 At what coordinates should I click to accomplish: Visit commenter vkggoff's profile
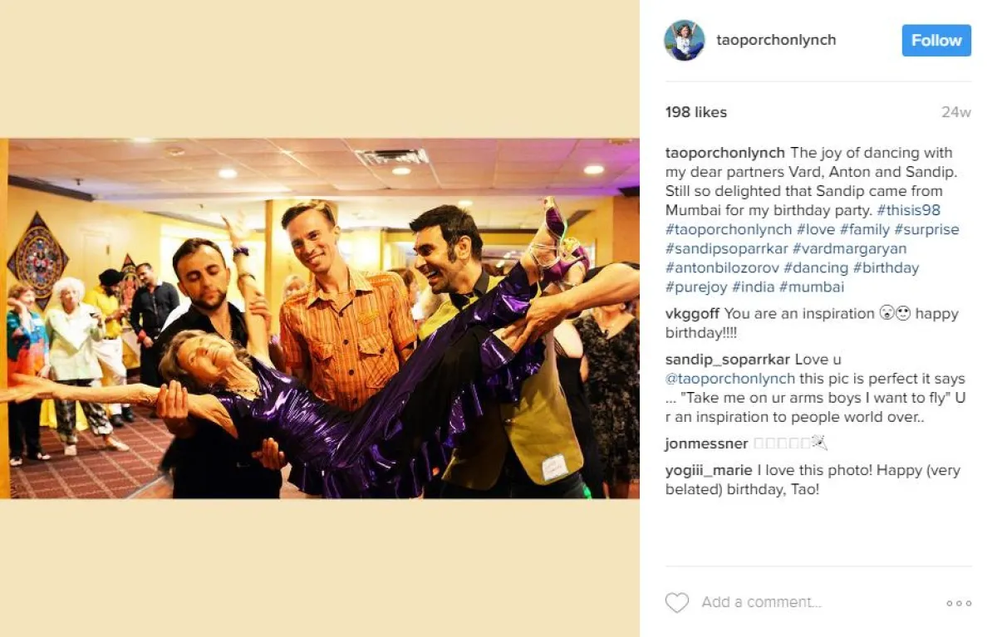click(692, 314)
